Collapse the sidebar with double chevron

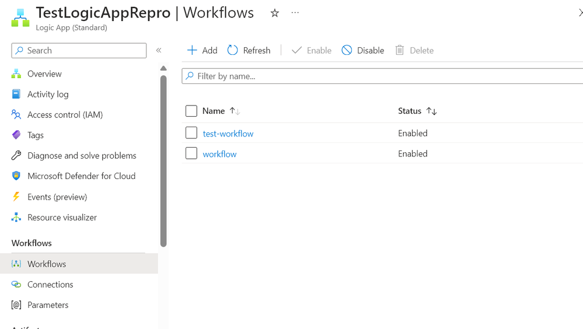159,50
